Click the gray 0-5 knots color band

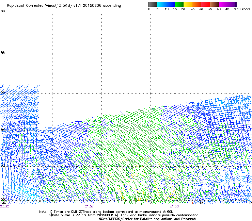tap(153, 4)
